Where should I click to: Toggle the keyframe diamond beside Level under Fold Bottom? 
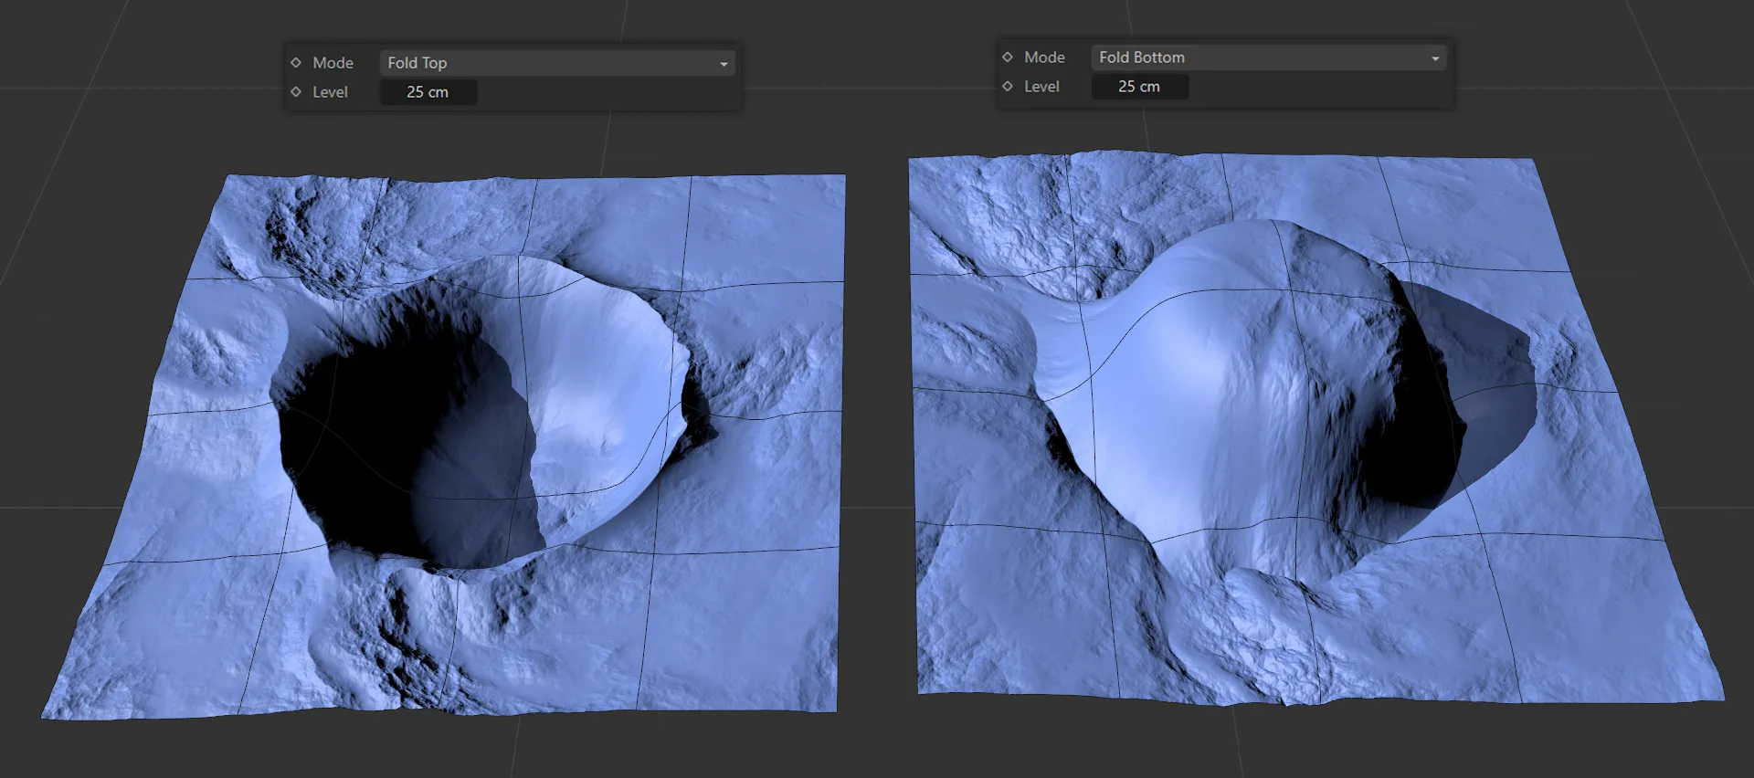click(x=1008, y=87)
